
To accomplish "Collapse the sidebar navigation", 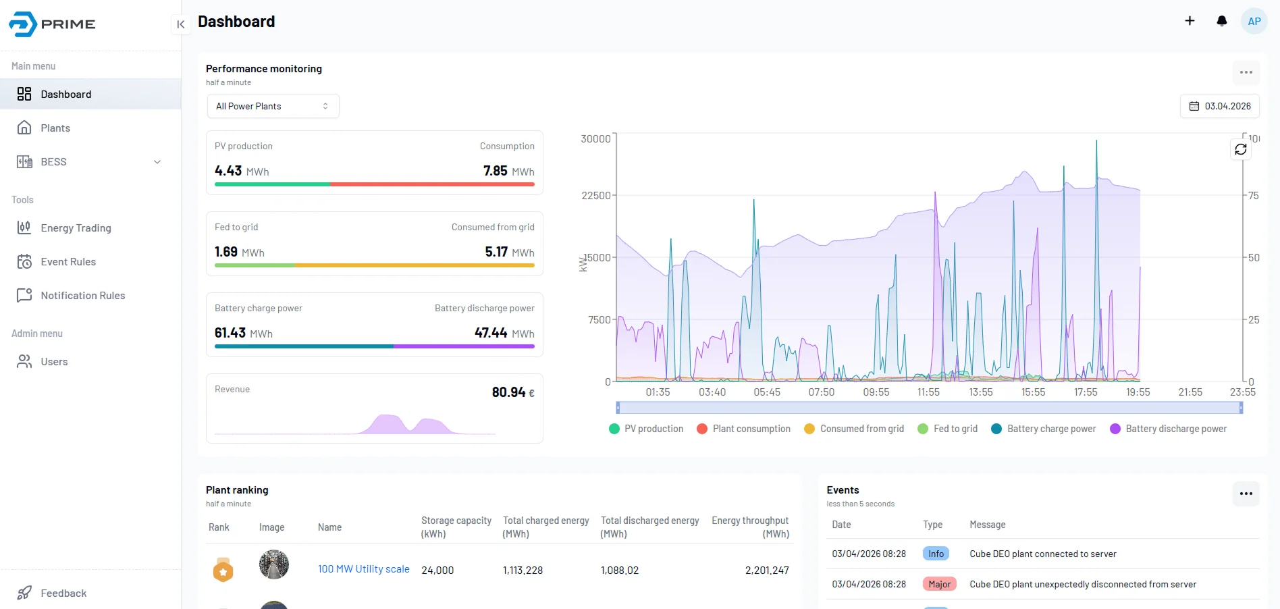I will [180, 24].
